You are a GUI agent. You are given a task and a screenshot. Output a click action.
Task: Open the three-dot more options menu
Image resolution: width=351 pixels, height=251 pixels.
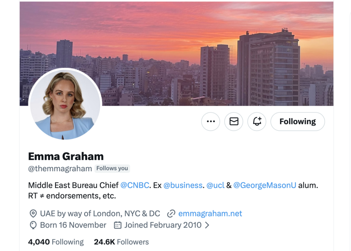pos(211,121)
